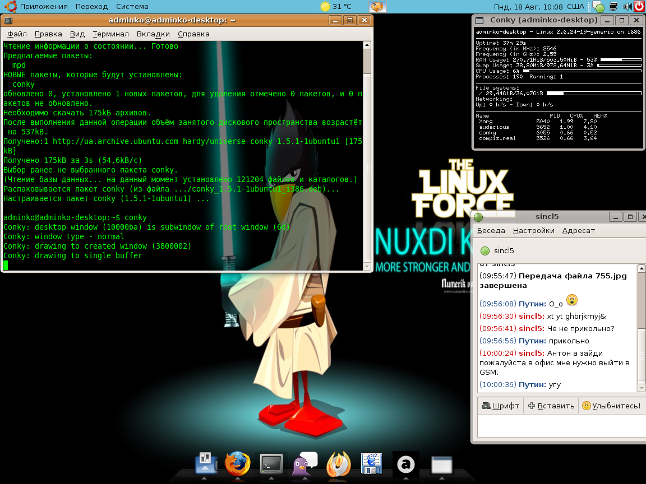Maximize the terminal window

[350, 20]
